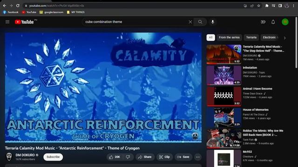Click the Antarctic Reinforcement video player

tap(103, 88)
